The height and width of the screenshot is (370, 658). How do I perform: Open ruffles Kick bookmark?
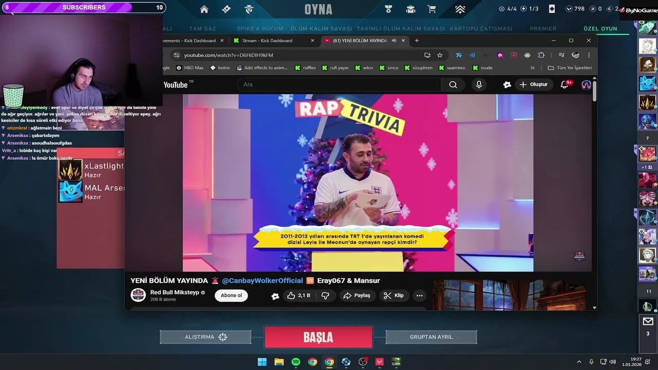pyautogui.click(x=305, y=68)
